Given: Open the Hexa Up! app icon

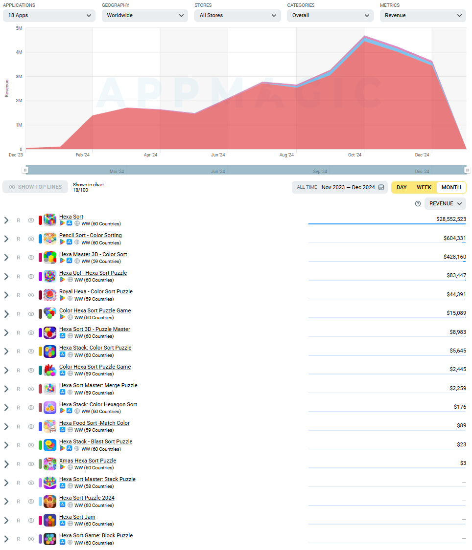Looking at the screenshot, I should (x=50, y=276).
